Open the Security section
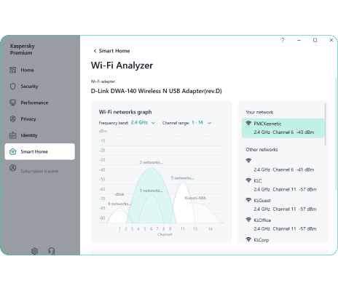338x291 pixels. (39, 87)
